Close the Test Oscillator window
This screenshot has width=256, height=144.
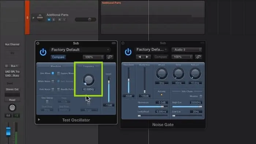pyautogui.click(x=38, y=43)
